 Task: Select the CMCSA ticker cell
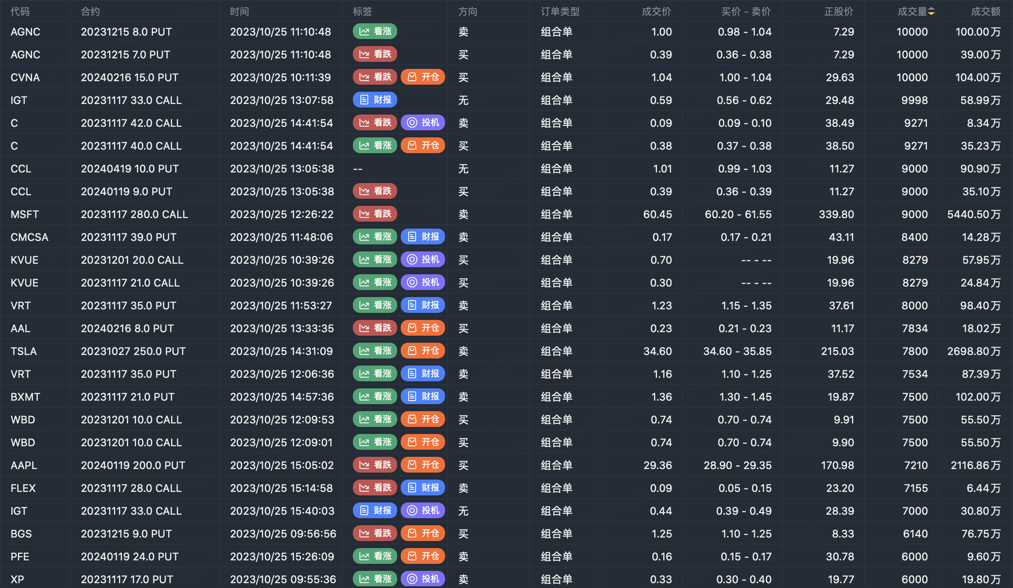click(x=29, y=237)
